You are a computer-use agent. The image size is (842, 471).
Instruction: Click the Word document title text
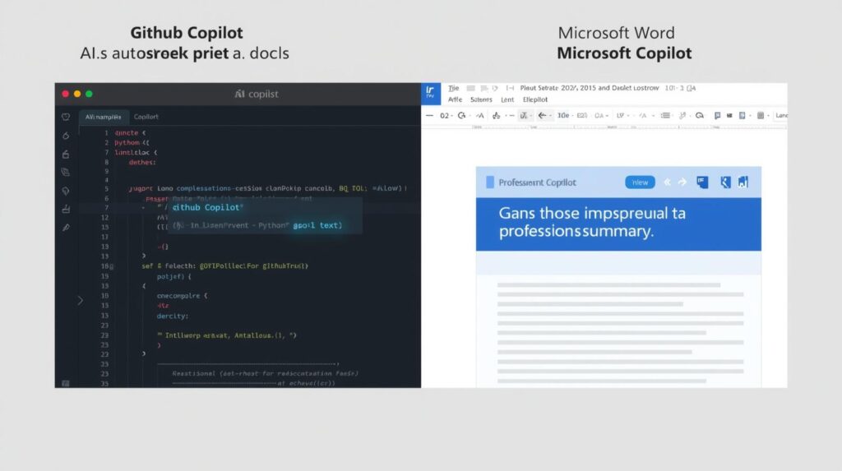point(589,88)
